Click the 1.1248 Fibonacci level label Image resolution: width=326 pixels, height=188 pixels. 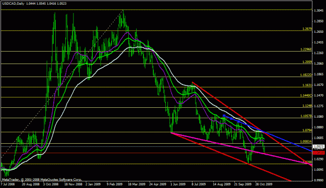tap(307, 106)
